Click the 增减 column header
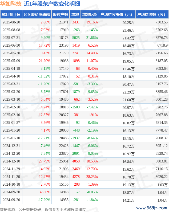The image size is (169, 212). pos(75,14)
